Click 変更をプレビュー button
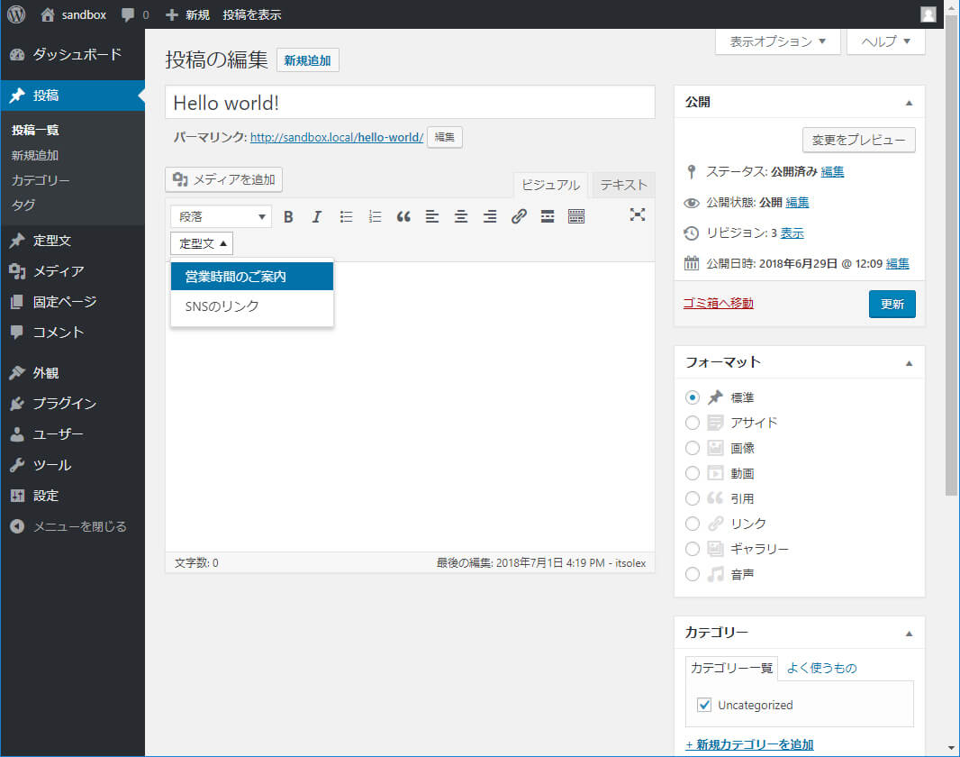 click(x=858, y=140)
